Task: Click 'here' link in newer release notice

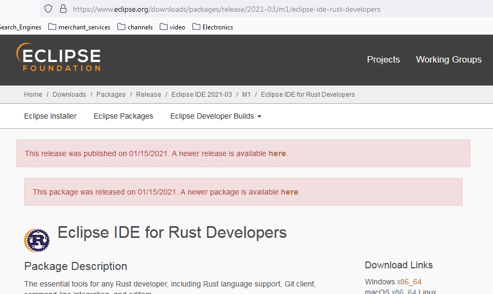Action: 277,153
